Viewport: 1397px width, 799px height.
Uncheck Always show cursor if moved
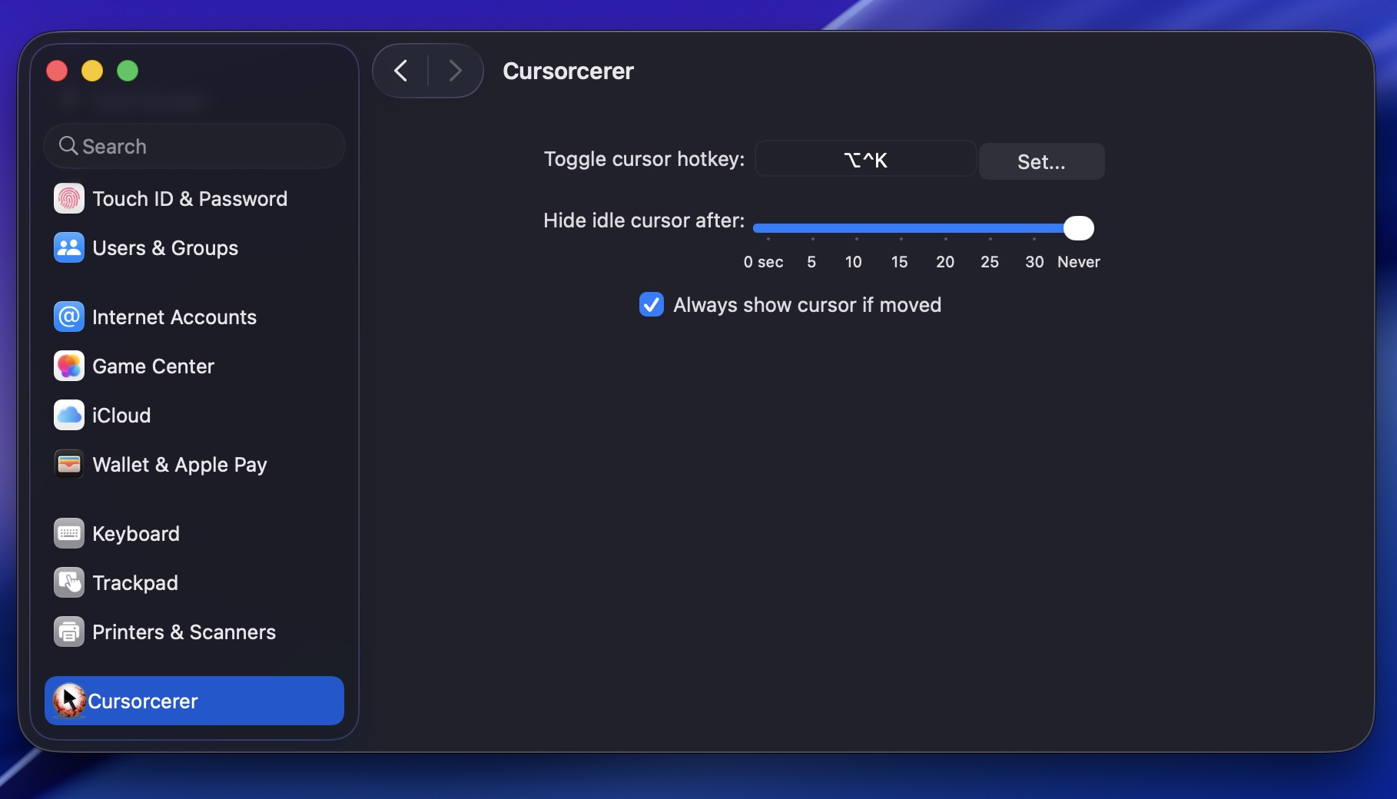click(652, 305)
